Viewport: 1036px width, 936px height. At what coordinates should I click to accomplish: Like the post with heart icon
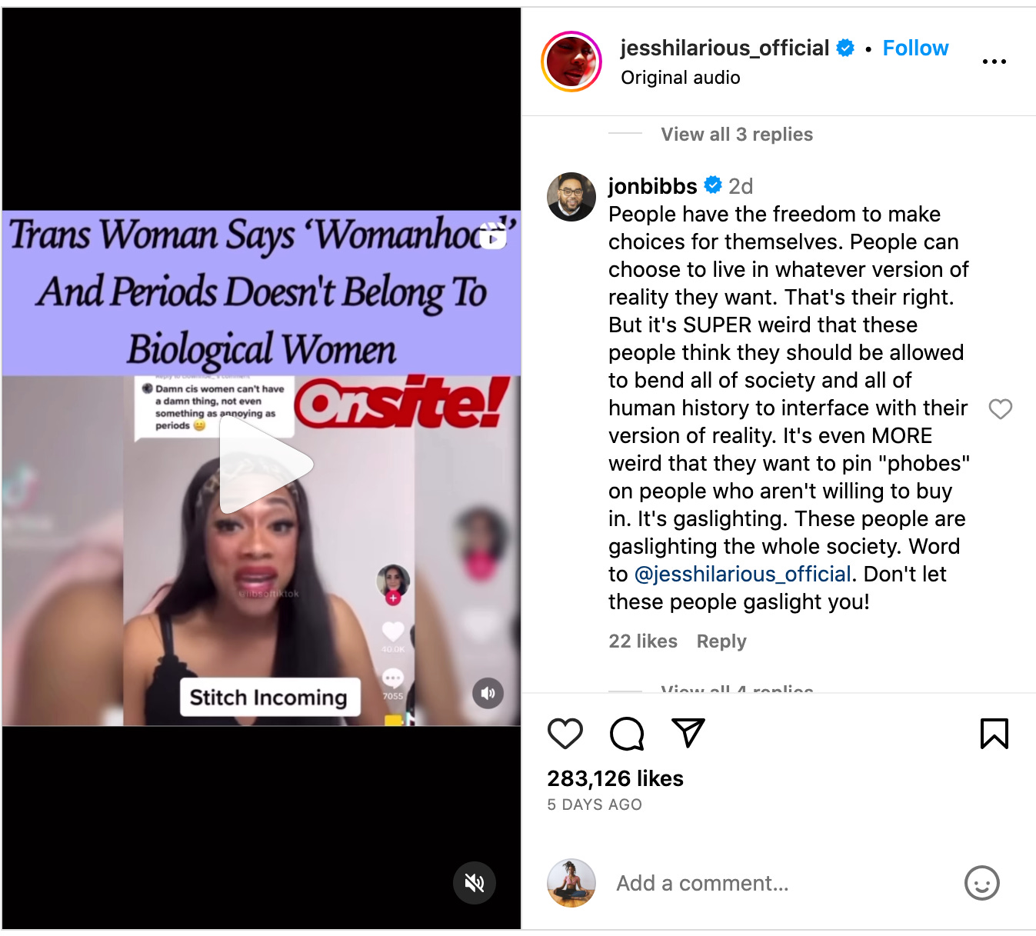tap(565, 734)
